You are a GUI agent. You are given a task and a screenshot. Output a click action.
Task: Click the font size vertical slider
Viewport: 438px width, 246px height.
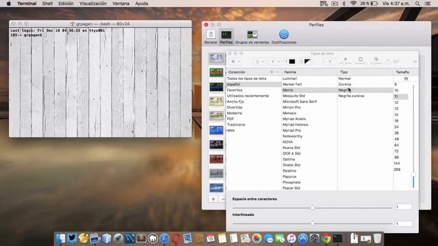pos(413,136)
